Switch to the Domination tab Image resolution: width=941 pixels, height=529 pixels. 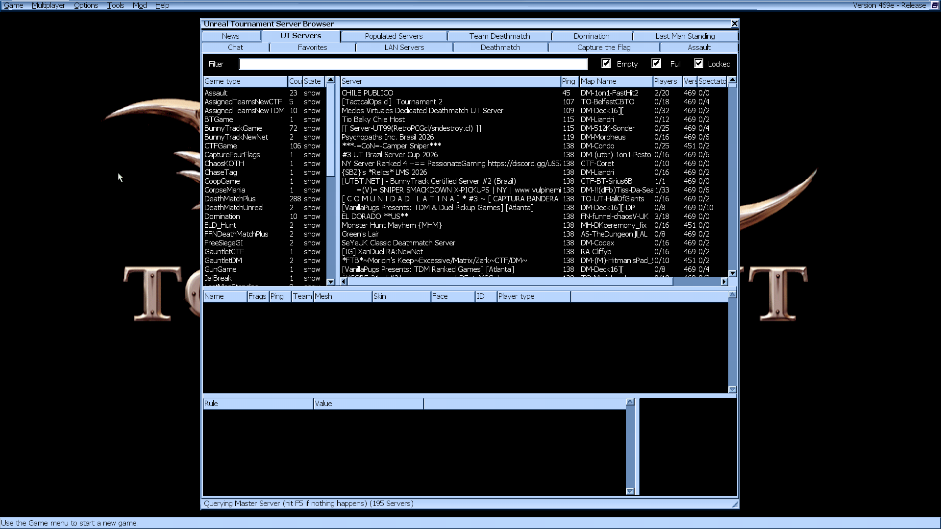click(592, 36)
